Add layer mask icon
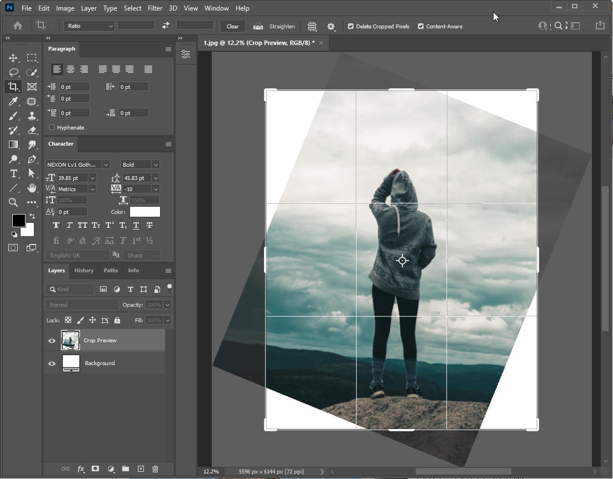613x479 pixels. click(96, 469)
